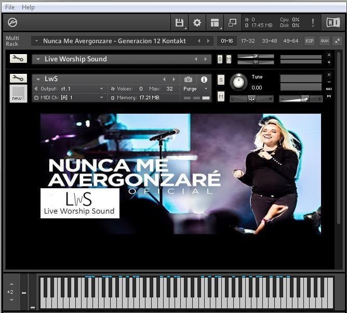347x313 pixels.
Task: Close the LwS instrument with X
Action: (x=329, y=74)
